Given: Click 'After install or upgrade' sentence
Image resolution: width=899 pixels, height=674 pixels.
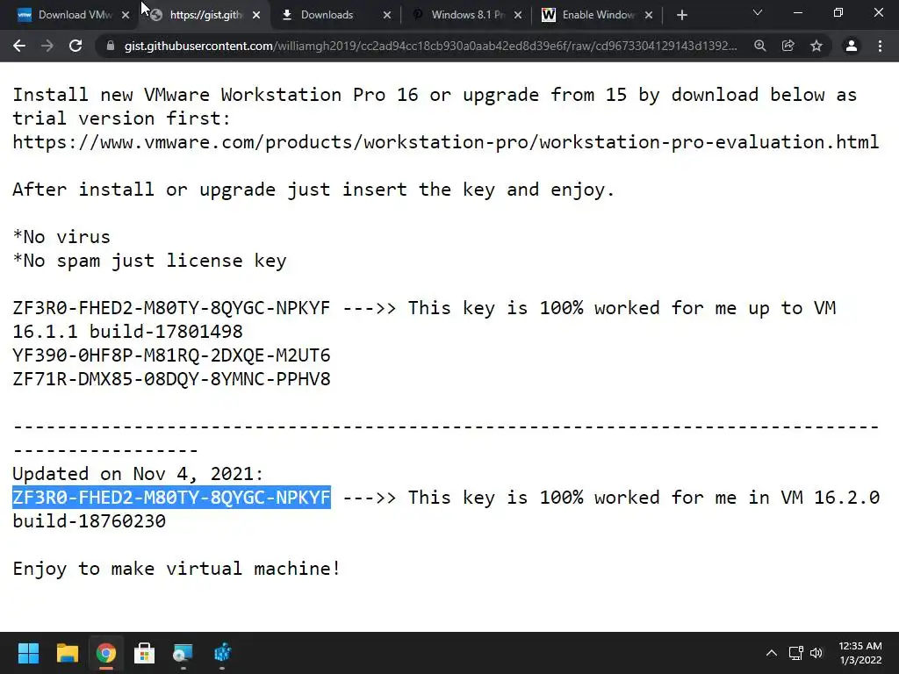Looking at the screenshot, I should [x=313, y=190].
